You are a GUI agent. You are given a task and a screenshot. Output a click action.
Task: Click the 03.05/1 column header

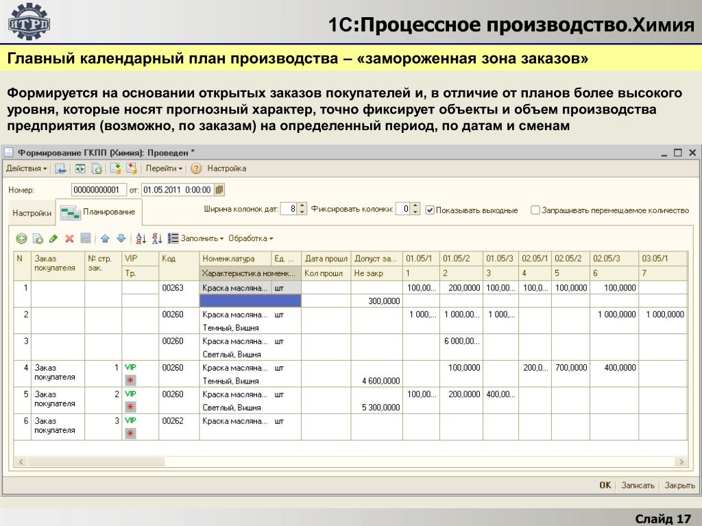662,258
